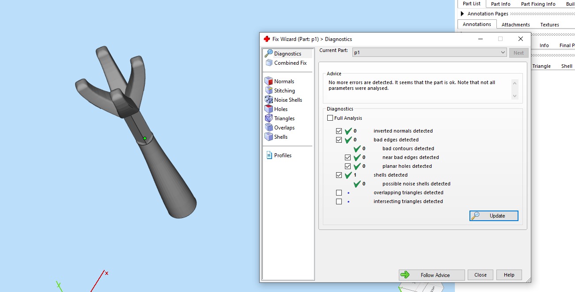Open the Annotations tab

point(477,24)
